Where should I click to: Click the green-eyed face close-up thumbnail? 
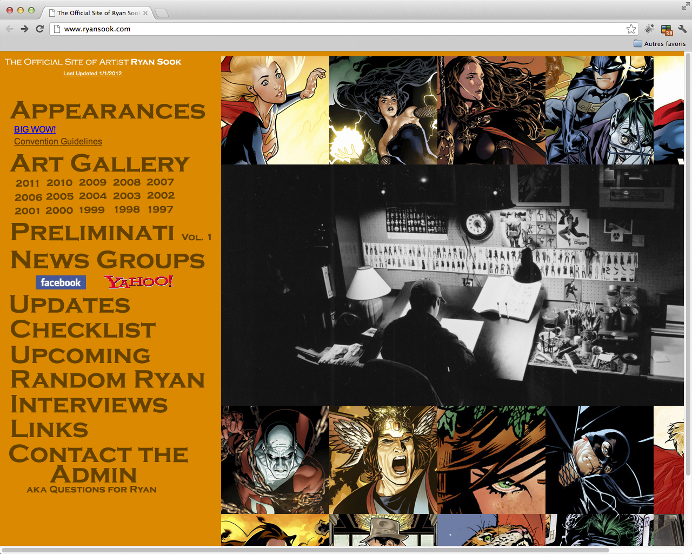coord(491,460)
